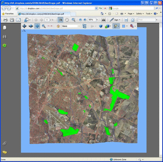The width and height of the screenshot is (163, 162).
Task: Click the Favorites button
Action: [x=8, y=14]
